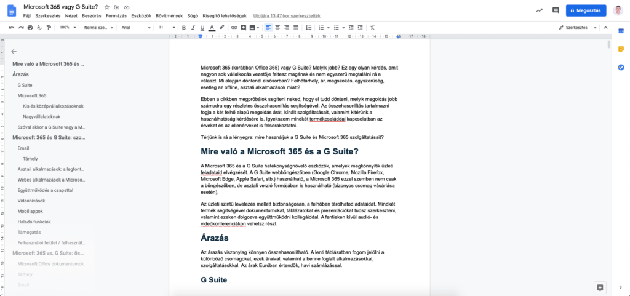
Task: Hide the side panel with the chevron
Action: tap(621, 287)
